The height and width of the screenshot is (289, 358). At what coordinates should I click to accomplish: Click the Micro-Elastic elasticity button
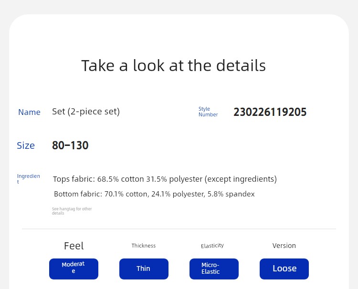tap(214, 268)
